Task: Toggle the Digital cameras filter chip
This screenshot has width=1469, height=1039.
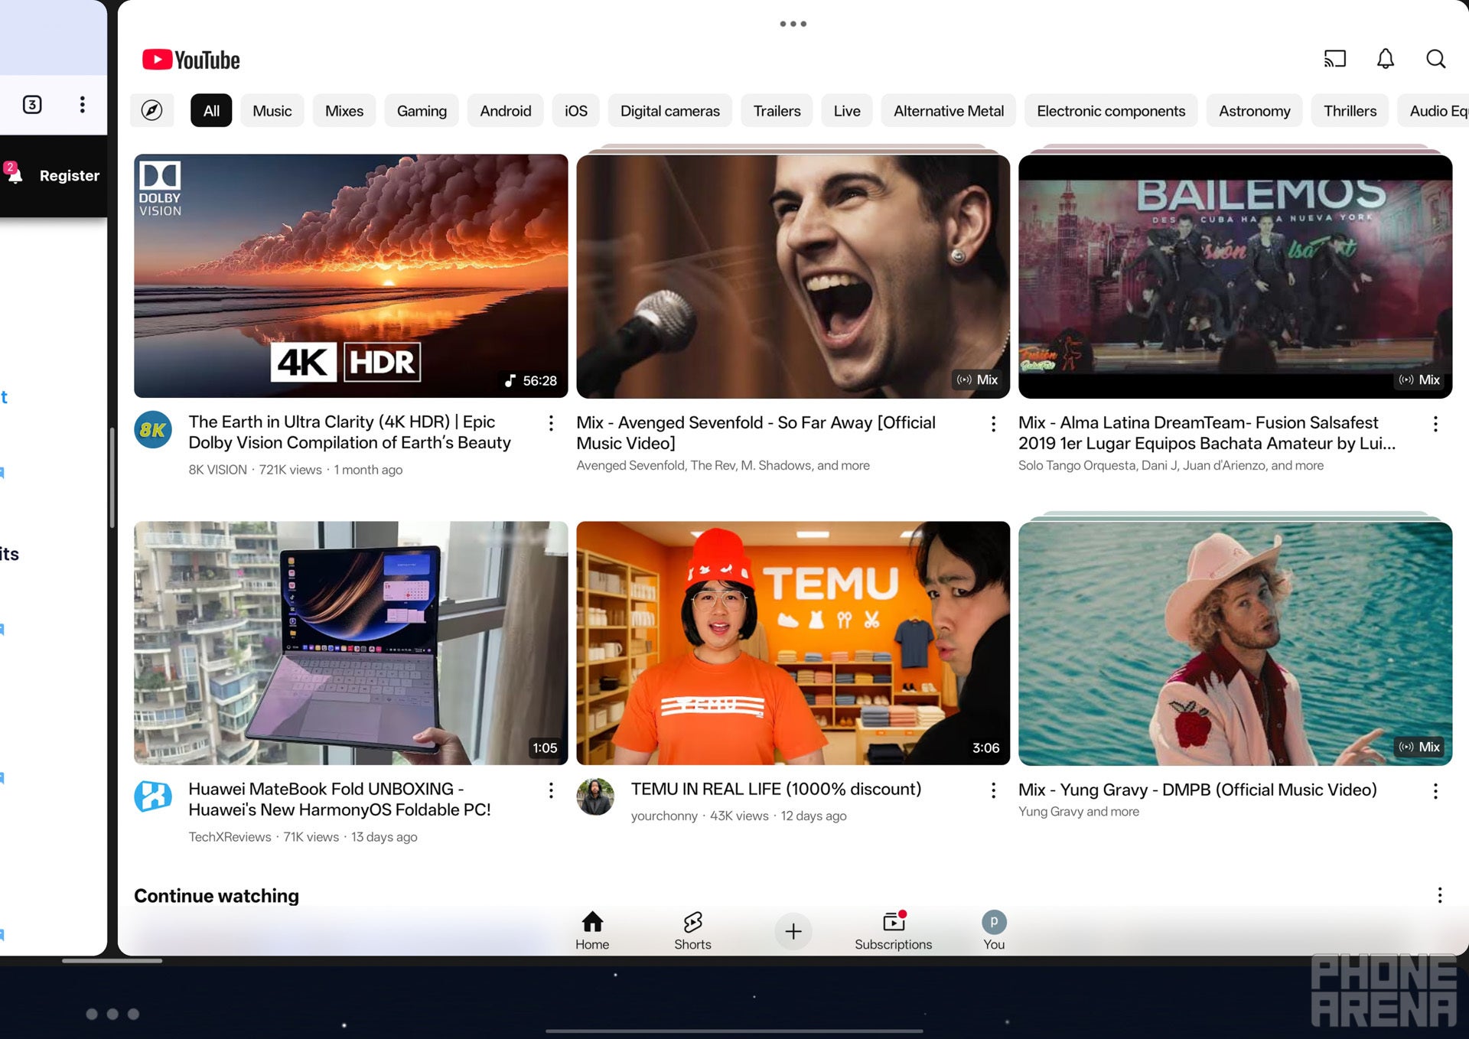Action: [x=669, y=111]
